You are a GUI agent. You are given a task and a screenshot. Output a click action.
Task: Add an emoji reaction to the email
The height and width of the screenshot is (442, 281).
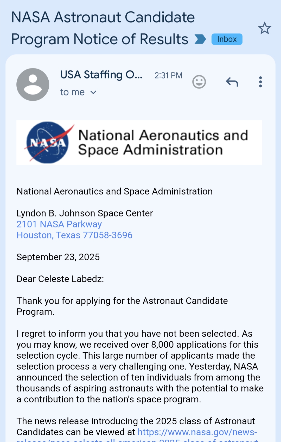coord(199,82)
